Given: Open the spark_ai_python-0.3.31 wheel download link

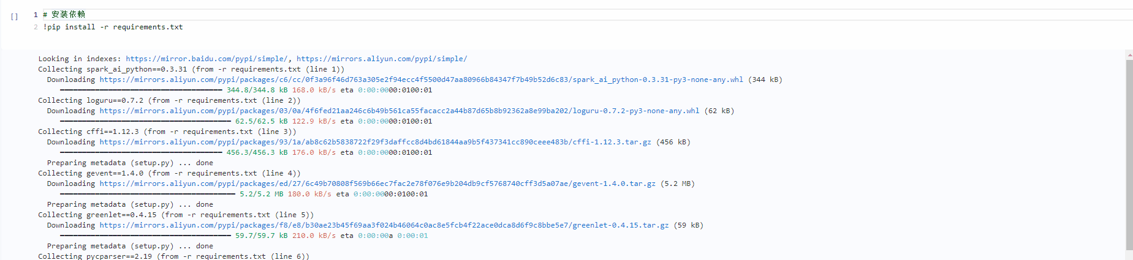Looking at the screenshot, I should 421,80.
